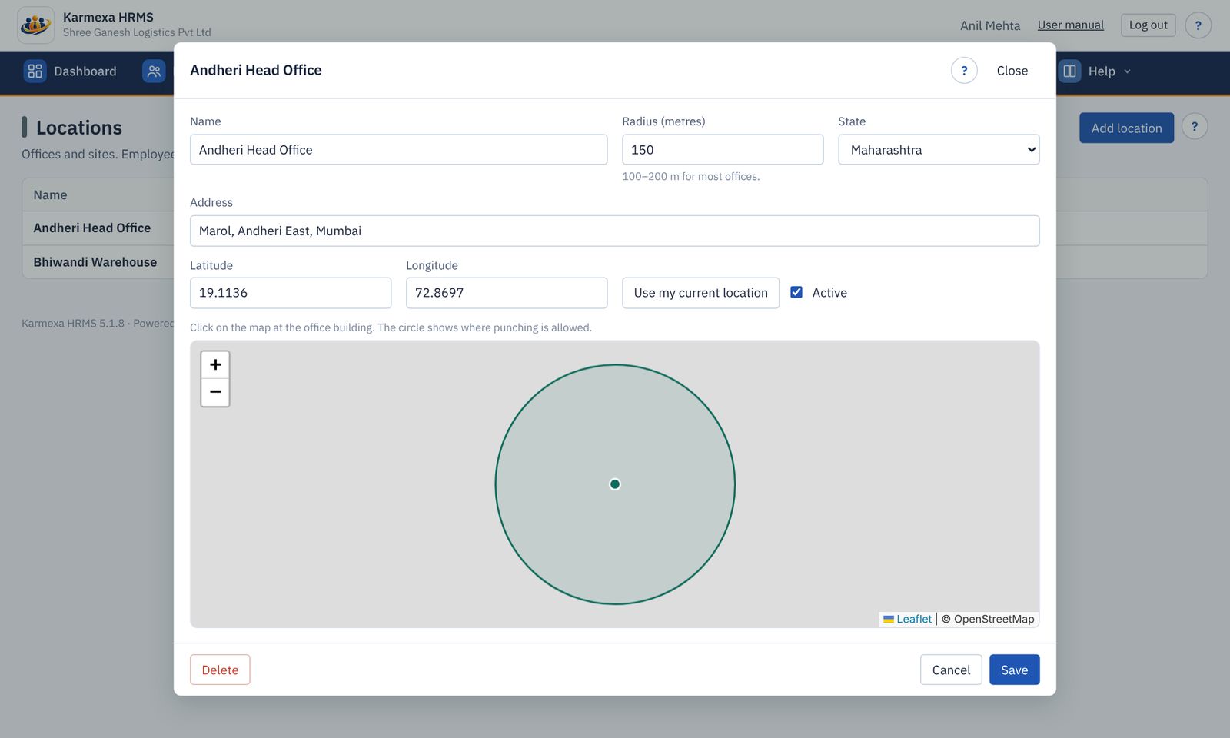
Task: Click Add location button
Action: pos(1126,128)
